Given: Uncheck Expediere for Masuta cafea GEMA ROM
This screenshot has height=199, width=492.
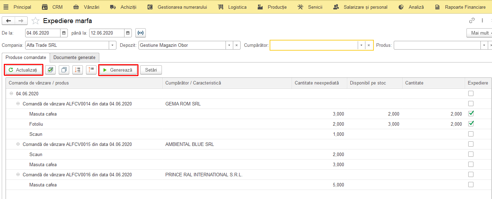Looking at the screenshot, I should [x=471, y=114].
